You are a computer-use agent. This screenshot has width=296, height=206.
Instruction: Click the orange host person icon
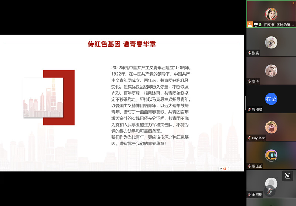coord(250,25)
